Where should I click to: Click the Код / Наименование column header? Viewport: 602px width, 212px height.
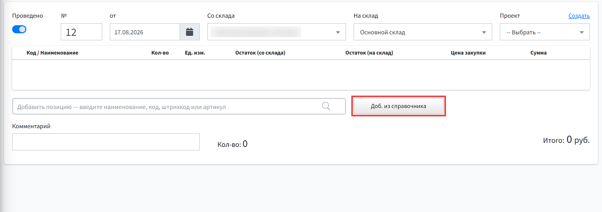[52, 53]
